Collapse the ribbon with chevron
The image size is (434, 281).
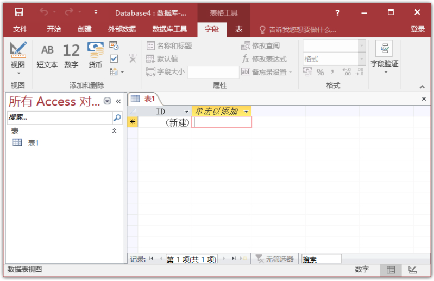(x=422, y=87)
